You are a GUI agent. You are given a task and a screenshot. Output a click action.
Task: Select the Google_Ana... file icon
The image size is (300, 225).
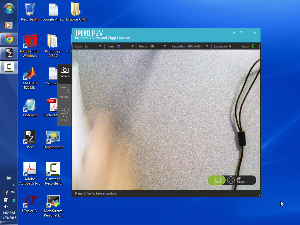(53, 12)
